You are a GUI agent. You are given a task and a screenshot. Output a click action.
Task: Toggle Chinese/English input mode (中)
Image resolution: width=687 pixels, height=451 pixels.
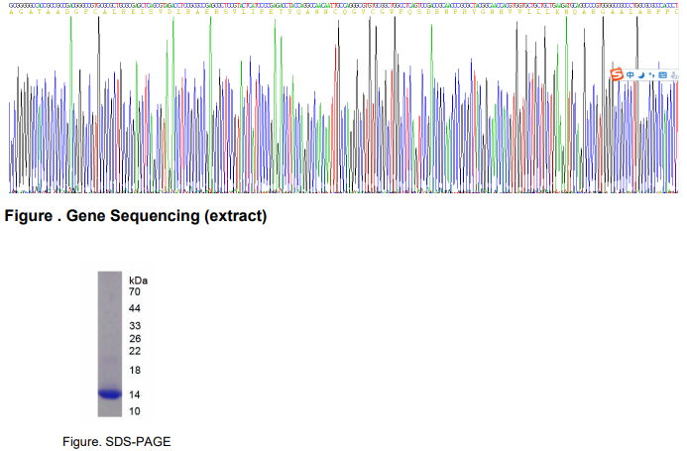629,74
